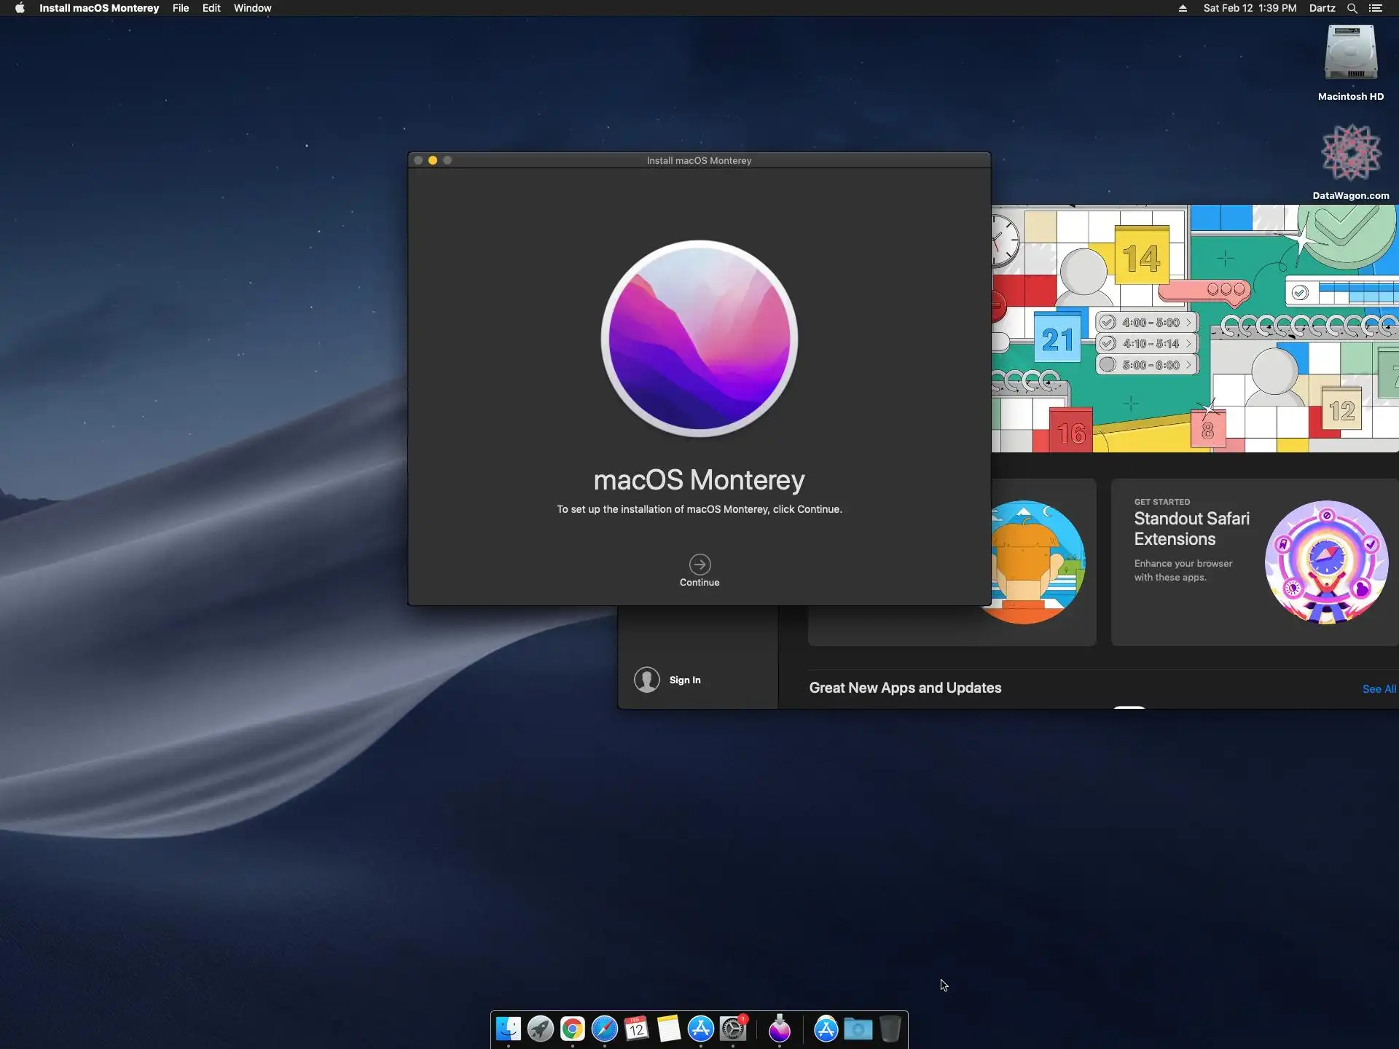Click the Continue arrow in installer

click(699, 565)
